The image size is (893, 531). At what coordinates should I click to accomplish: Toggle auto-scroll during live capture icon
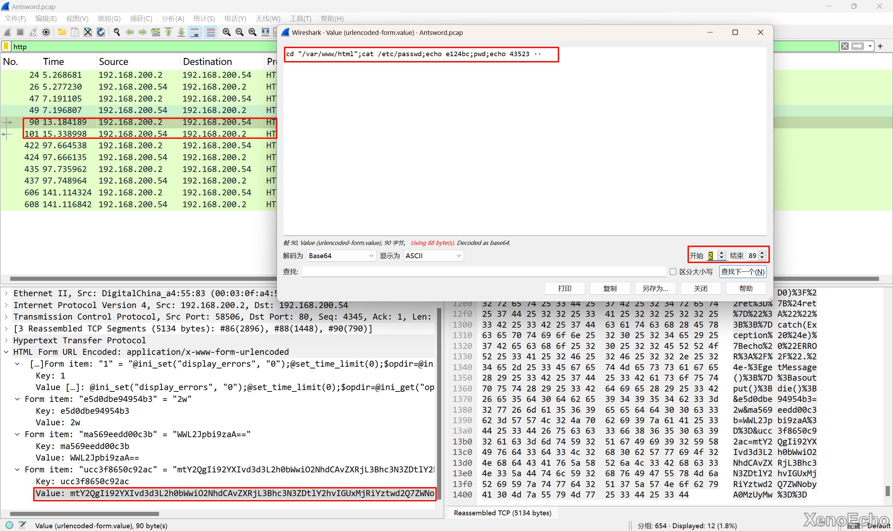[195, 32]
